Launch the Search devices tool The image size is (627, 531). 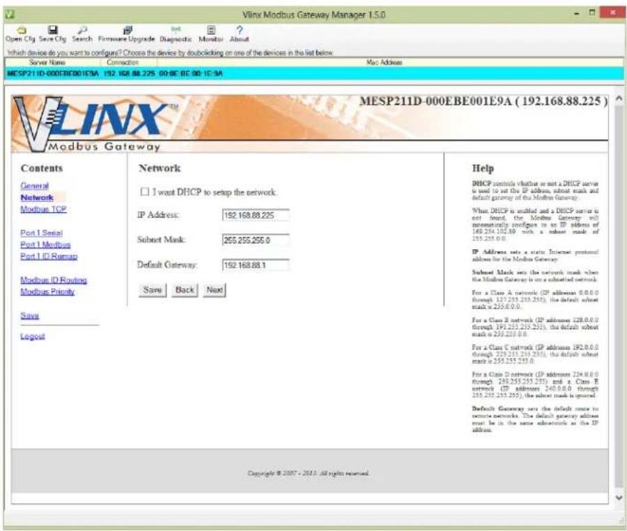pos(82,34)
